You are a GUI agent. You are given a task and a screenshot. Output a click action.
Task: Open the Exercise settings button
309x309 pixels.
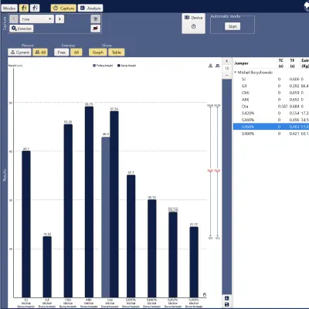coord(22,29)
